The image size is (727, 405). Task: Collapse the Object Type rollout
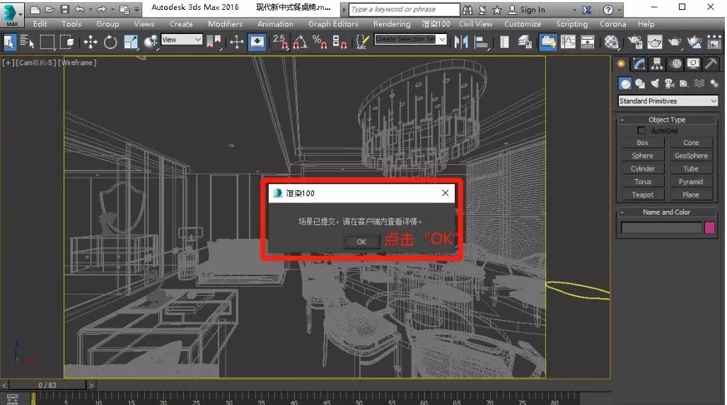pos(622,120)
